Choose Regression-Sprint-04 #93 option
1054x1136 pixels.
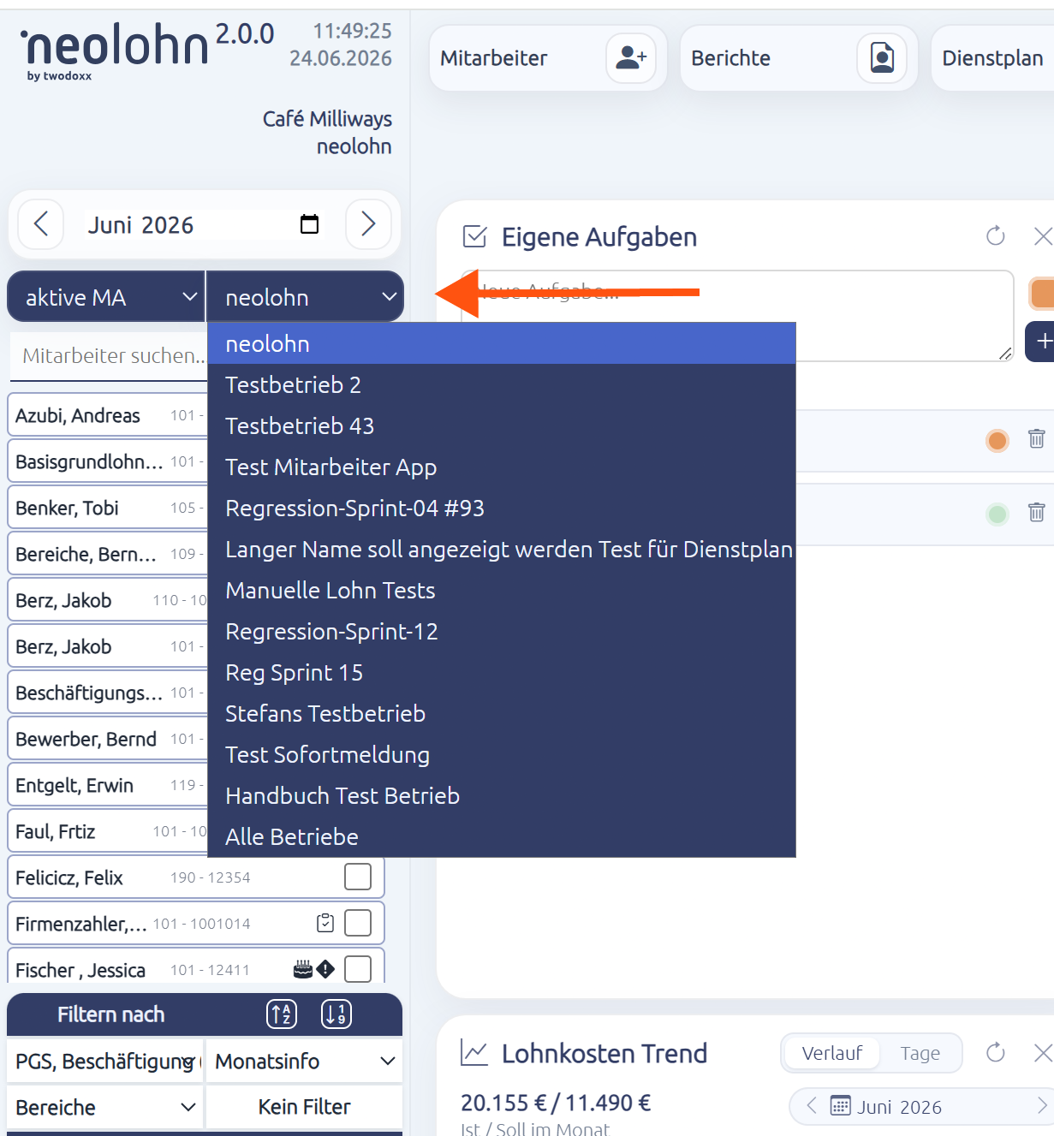pos(502,508)
